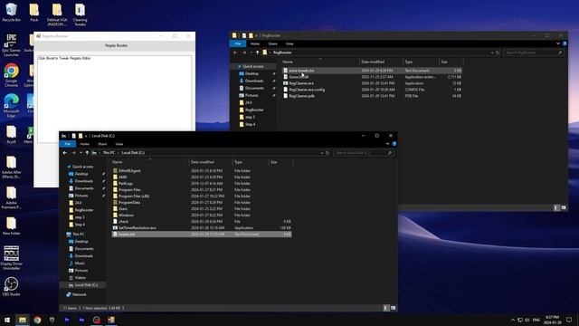Select the Google Chrome desktop shortcut
This screenshot has height=326, width=579.
[x=11, y=75]
